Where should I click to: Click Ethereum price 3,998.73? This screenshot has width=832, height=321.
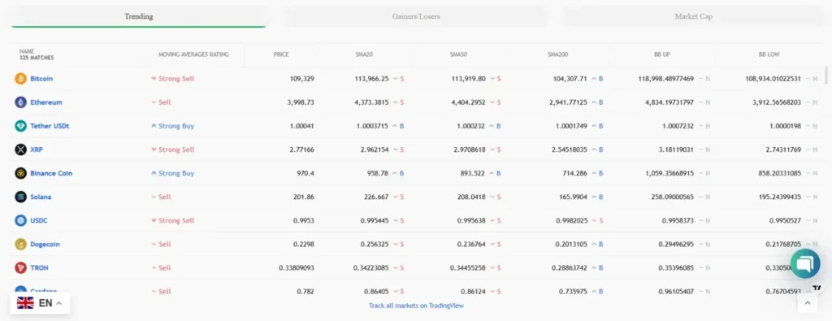301,102
